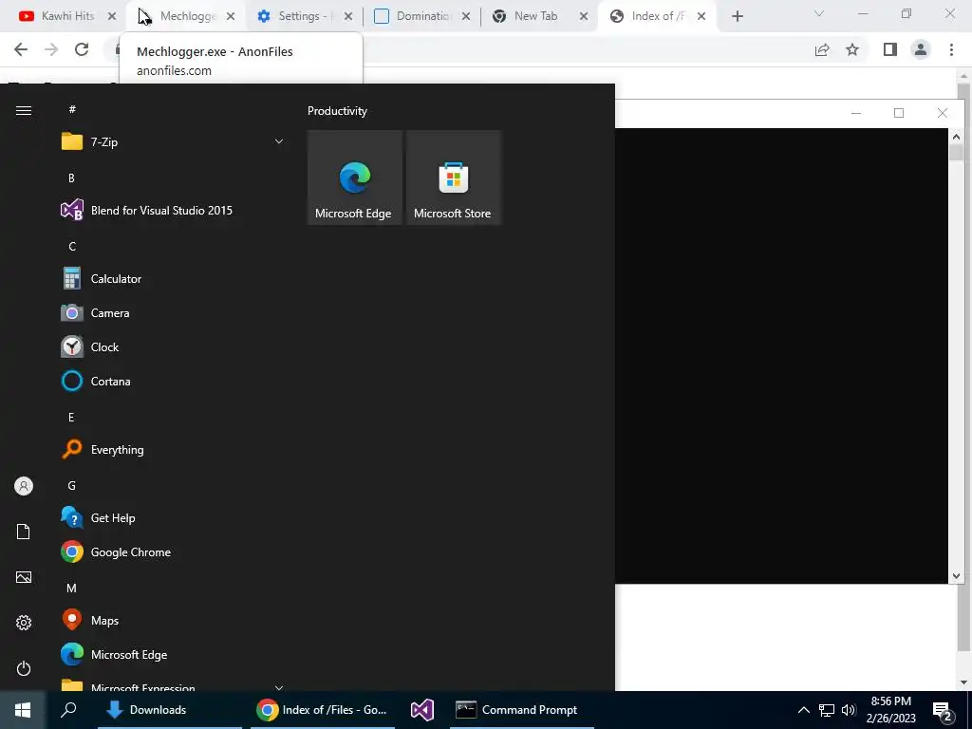Open Pictures from the Start sidebar
This screenshot has width=972, height=729.
tap(24, 577)
